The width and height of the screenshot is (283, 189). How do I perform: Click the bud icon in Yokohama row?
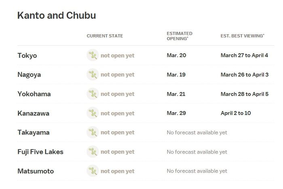point(93,94)
